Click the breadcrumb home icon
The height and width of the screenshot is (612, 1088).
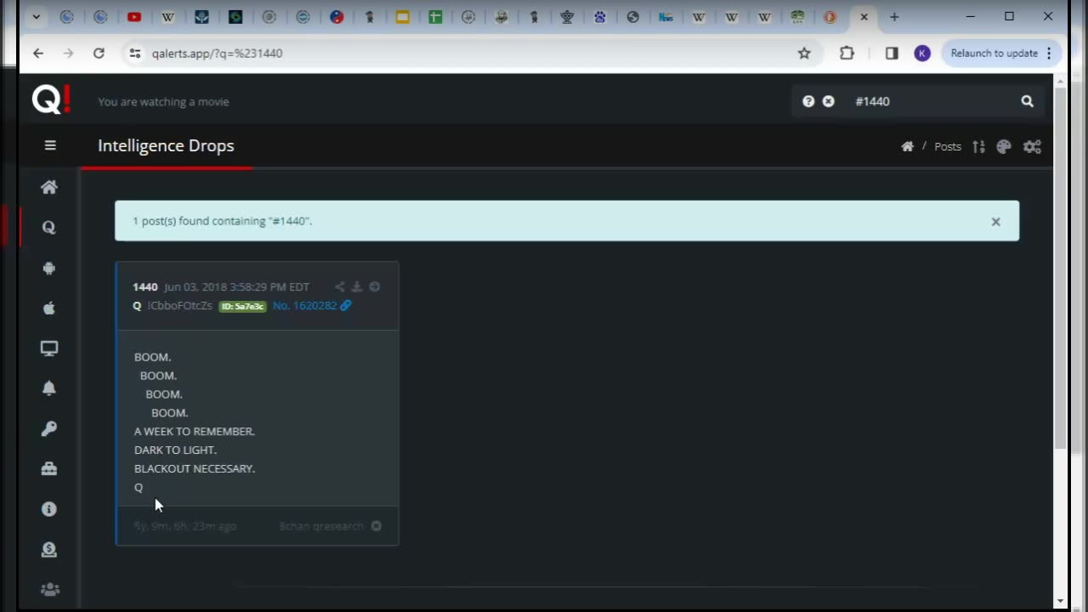click(x=908, y=146)
